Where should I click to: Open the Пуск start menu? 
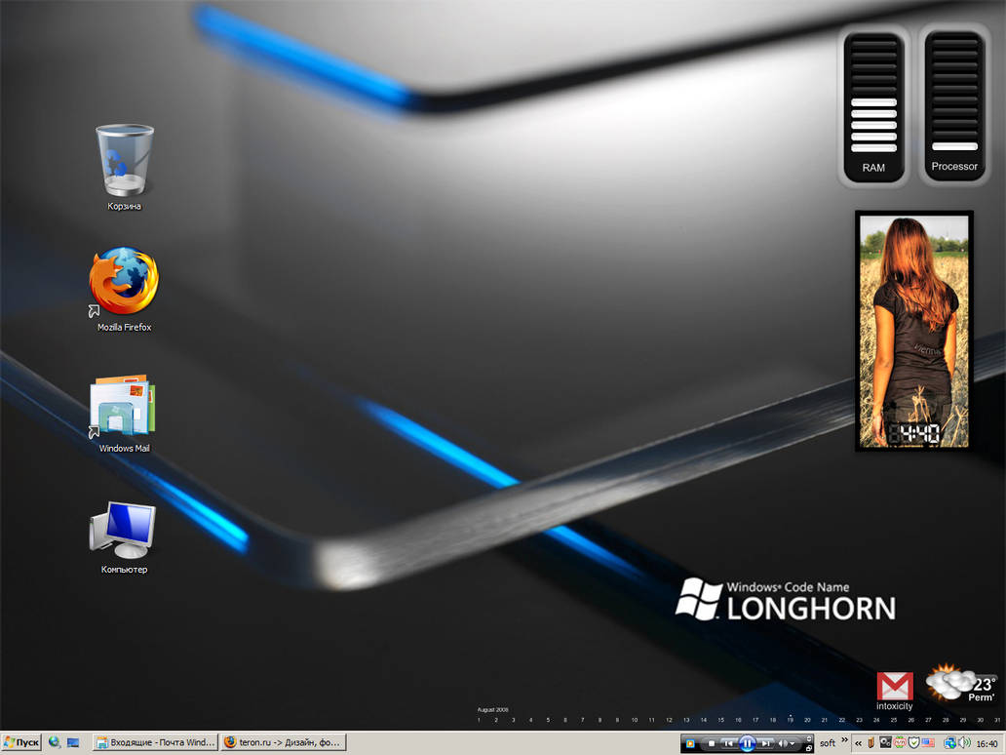click(x=21, y=742)
